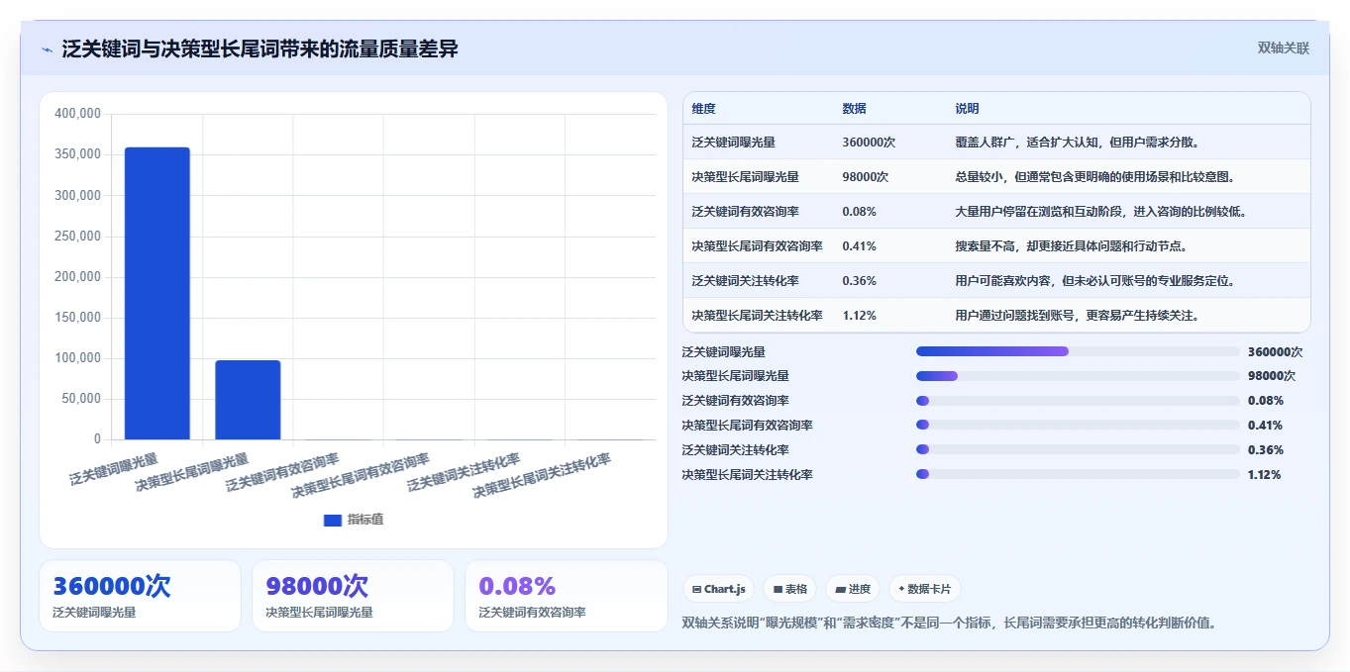The height and width of the screenshot is (672, 1350).
Task: Select table cell 1.12%
Action: (x=859, y=316)
